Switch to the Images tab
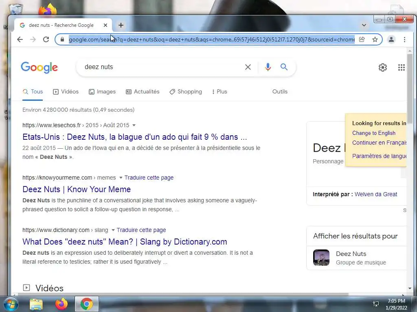 pos(102,91)
